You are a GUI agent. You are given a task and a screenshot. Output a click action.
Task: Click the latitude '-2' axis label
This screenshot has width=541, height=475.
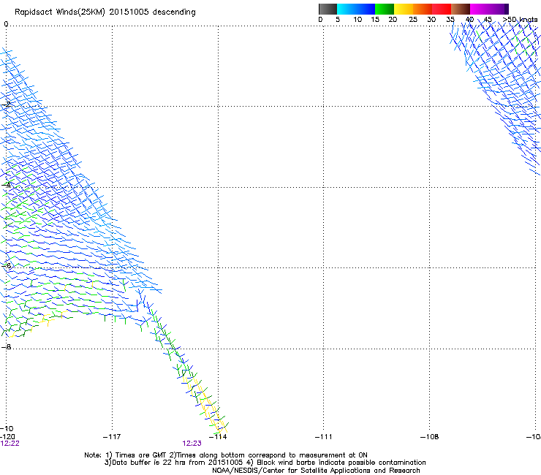pyautogui.click(x=6, y=104)
